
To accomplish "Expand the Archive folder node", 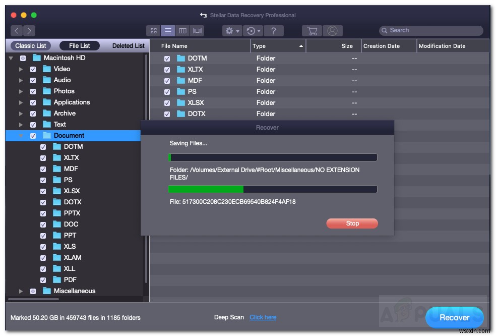I will coord(21,114).
